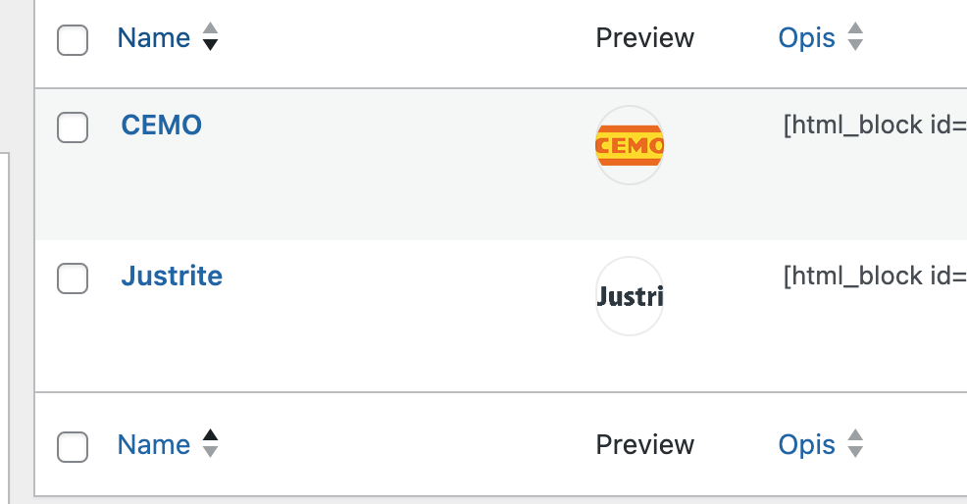Viewport: 967px width, 504px height.
Task: Tick the checkbox for the CEMO row
Action: pos(73,126)
